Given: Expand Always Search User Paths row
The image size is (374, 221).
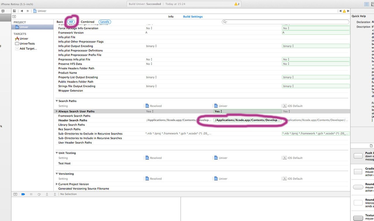Looking at the screenshot, I should (x=57, y=111).
